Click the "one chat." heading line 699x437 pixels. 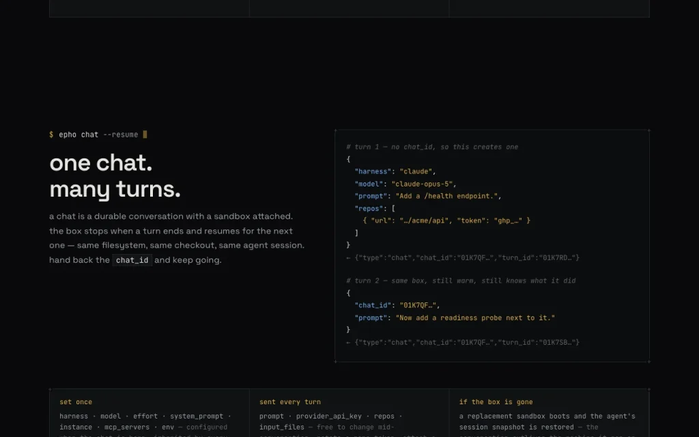pos(101,163)
